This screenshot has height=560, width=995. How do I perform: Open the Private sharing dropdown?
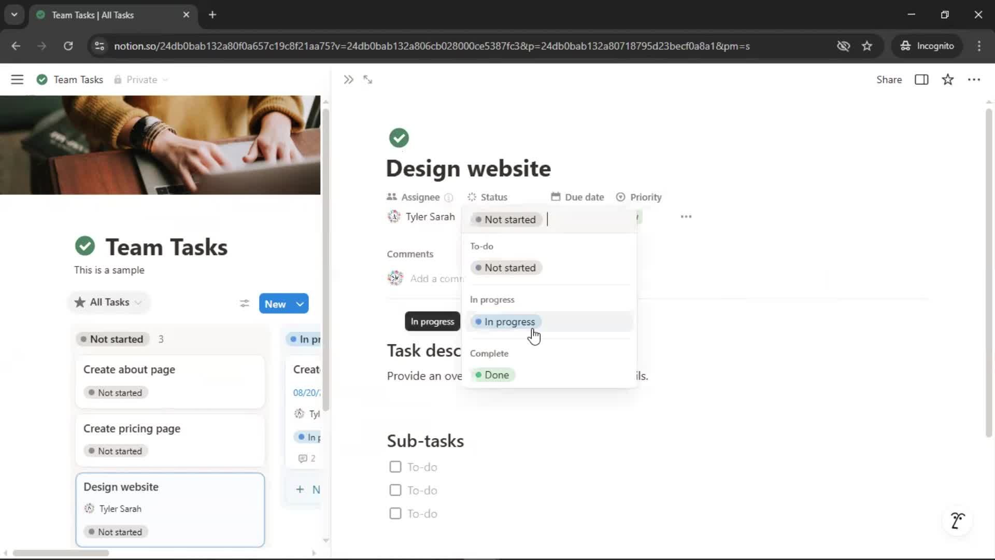pyautogui.click(x=141, y=79)
